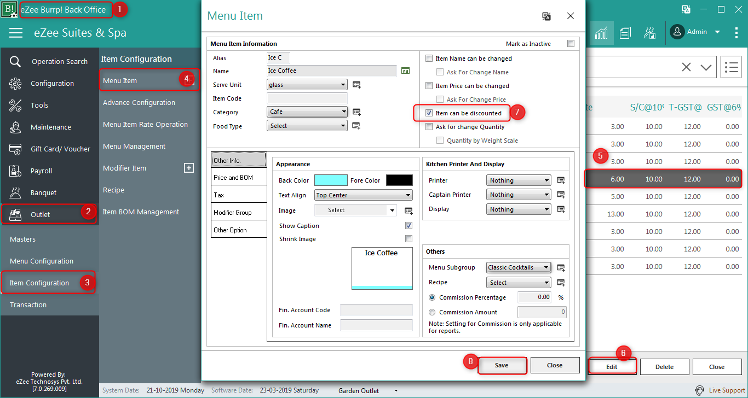Enable Item Price can be changed
748x398 pixels.
[429, 86]
